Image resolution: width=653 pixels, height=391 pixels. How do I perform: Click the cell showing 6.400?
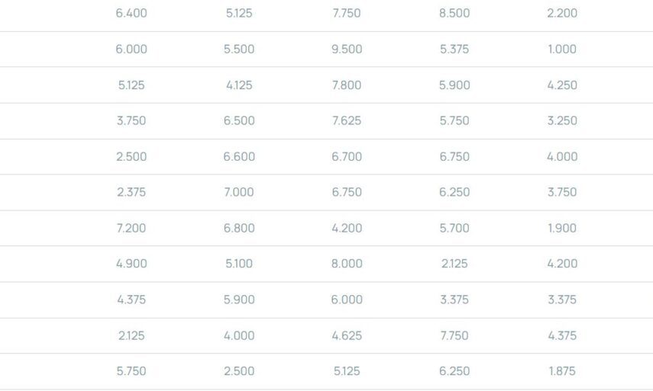pos(131,13)
